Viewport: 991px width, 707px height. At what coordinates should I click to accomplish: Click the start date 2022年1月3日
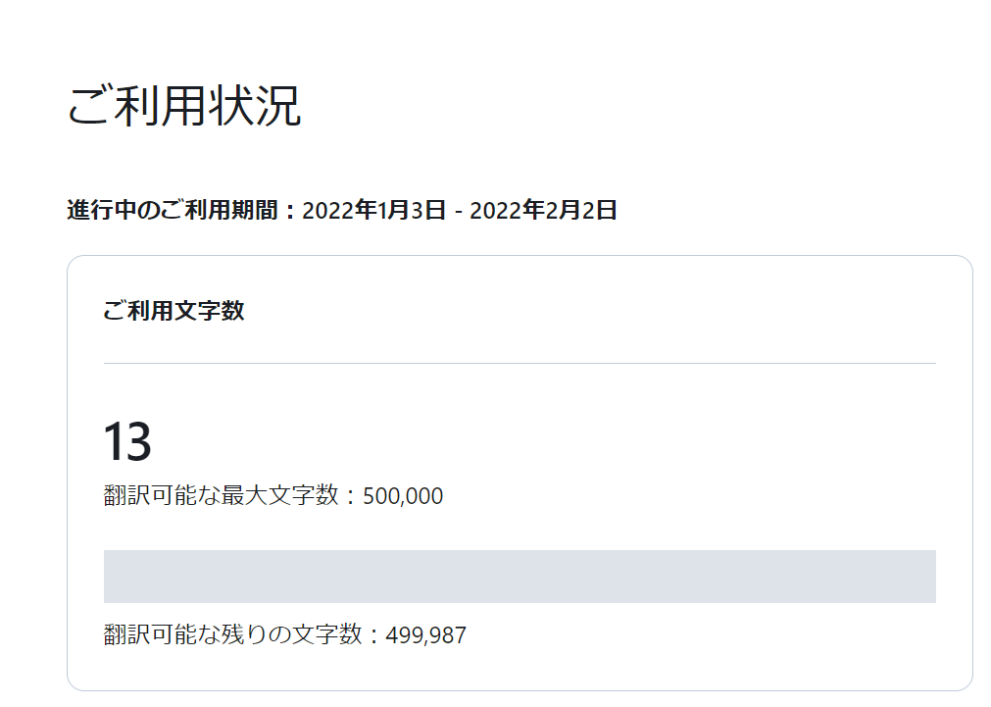coord(374,210)
